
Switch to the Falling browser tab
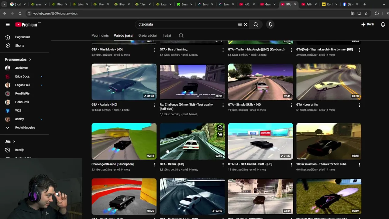point(309,4)
